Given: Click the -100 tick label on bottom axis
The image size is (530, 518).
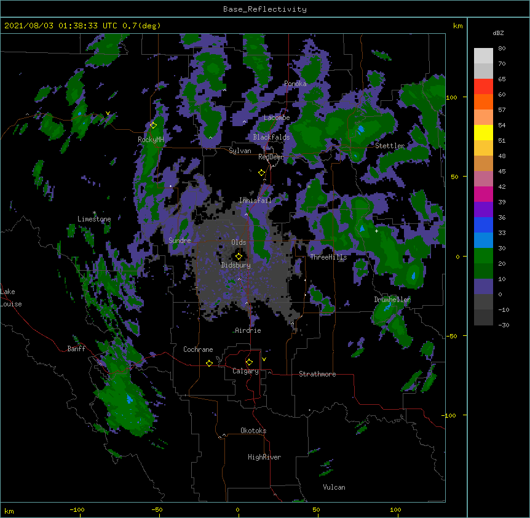Looking at the screenshot, I should 77,510.
